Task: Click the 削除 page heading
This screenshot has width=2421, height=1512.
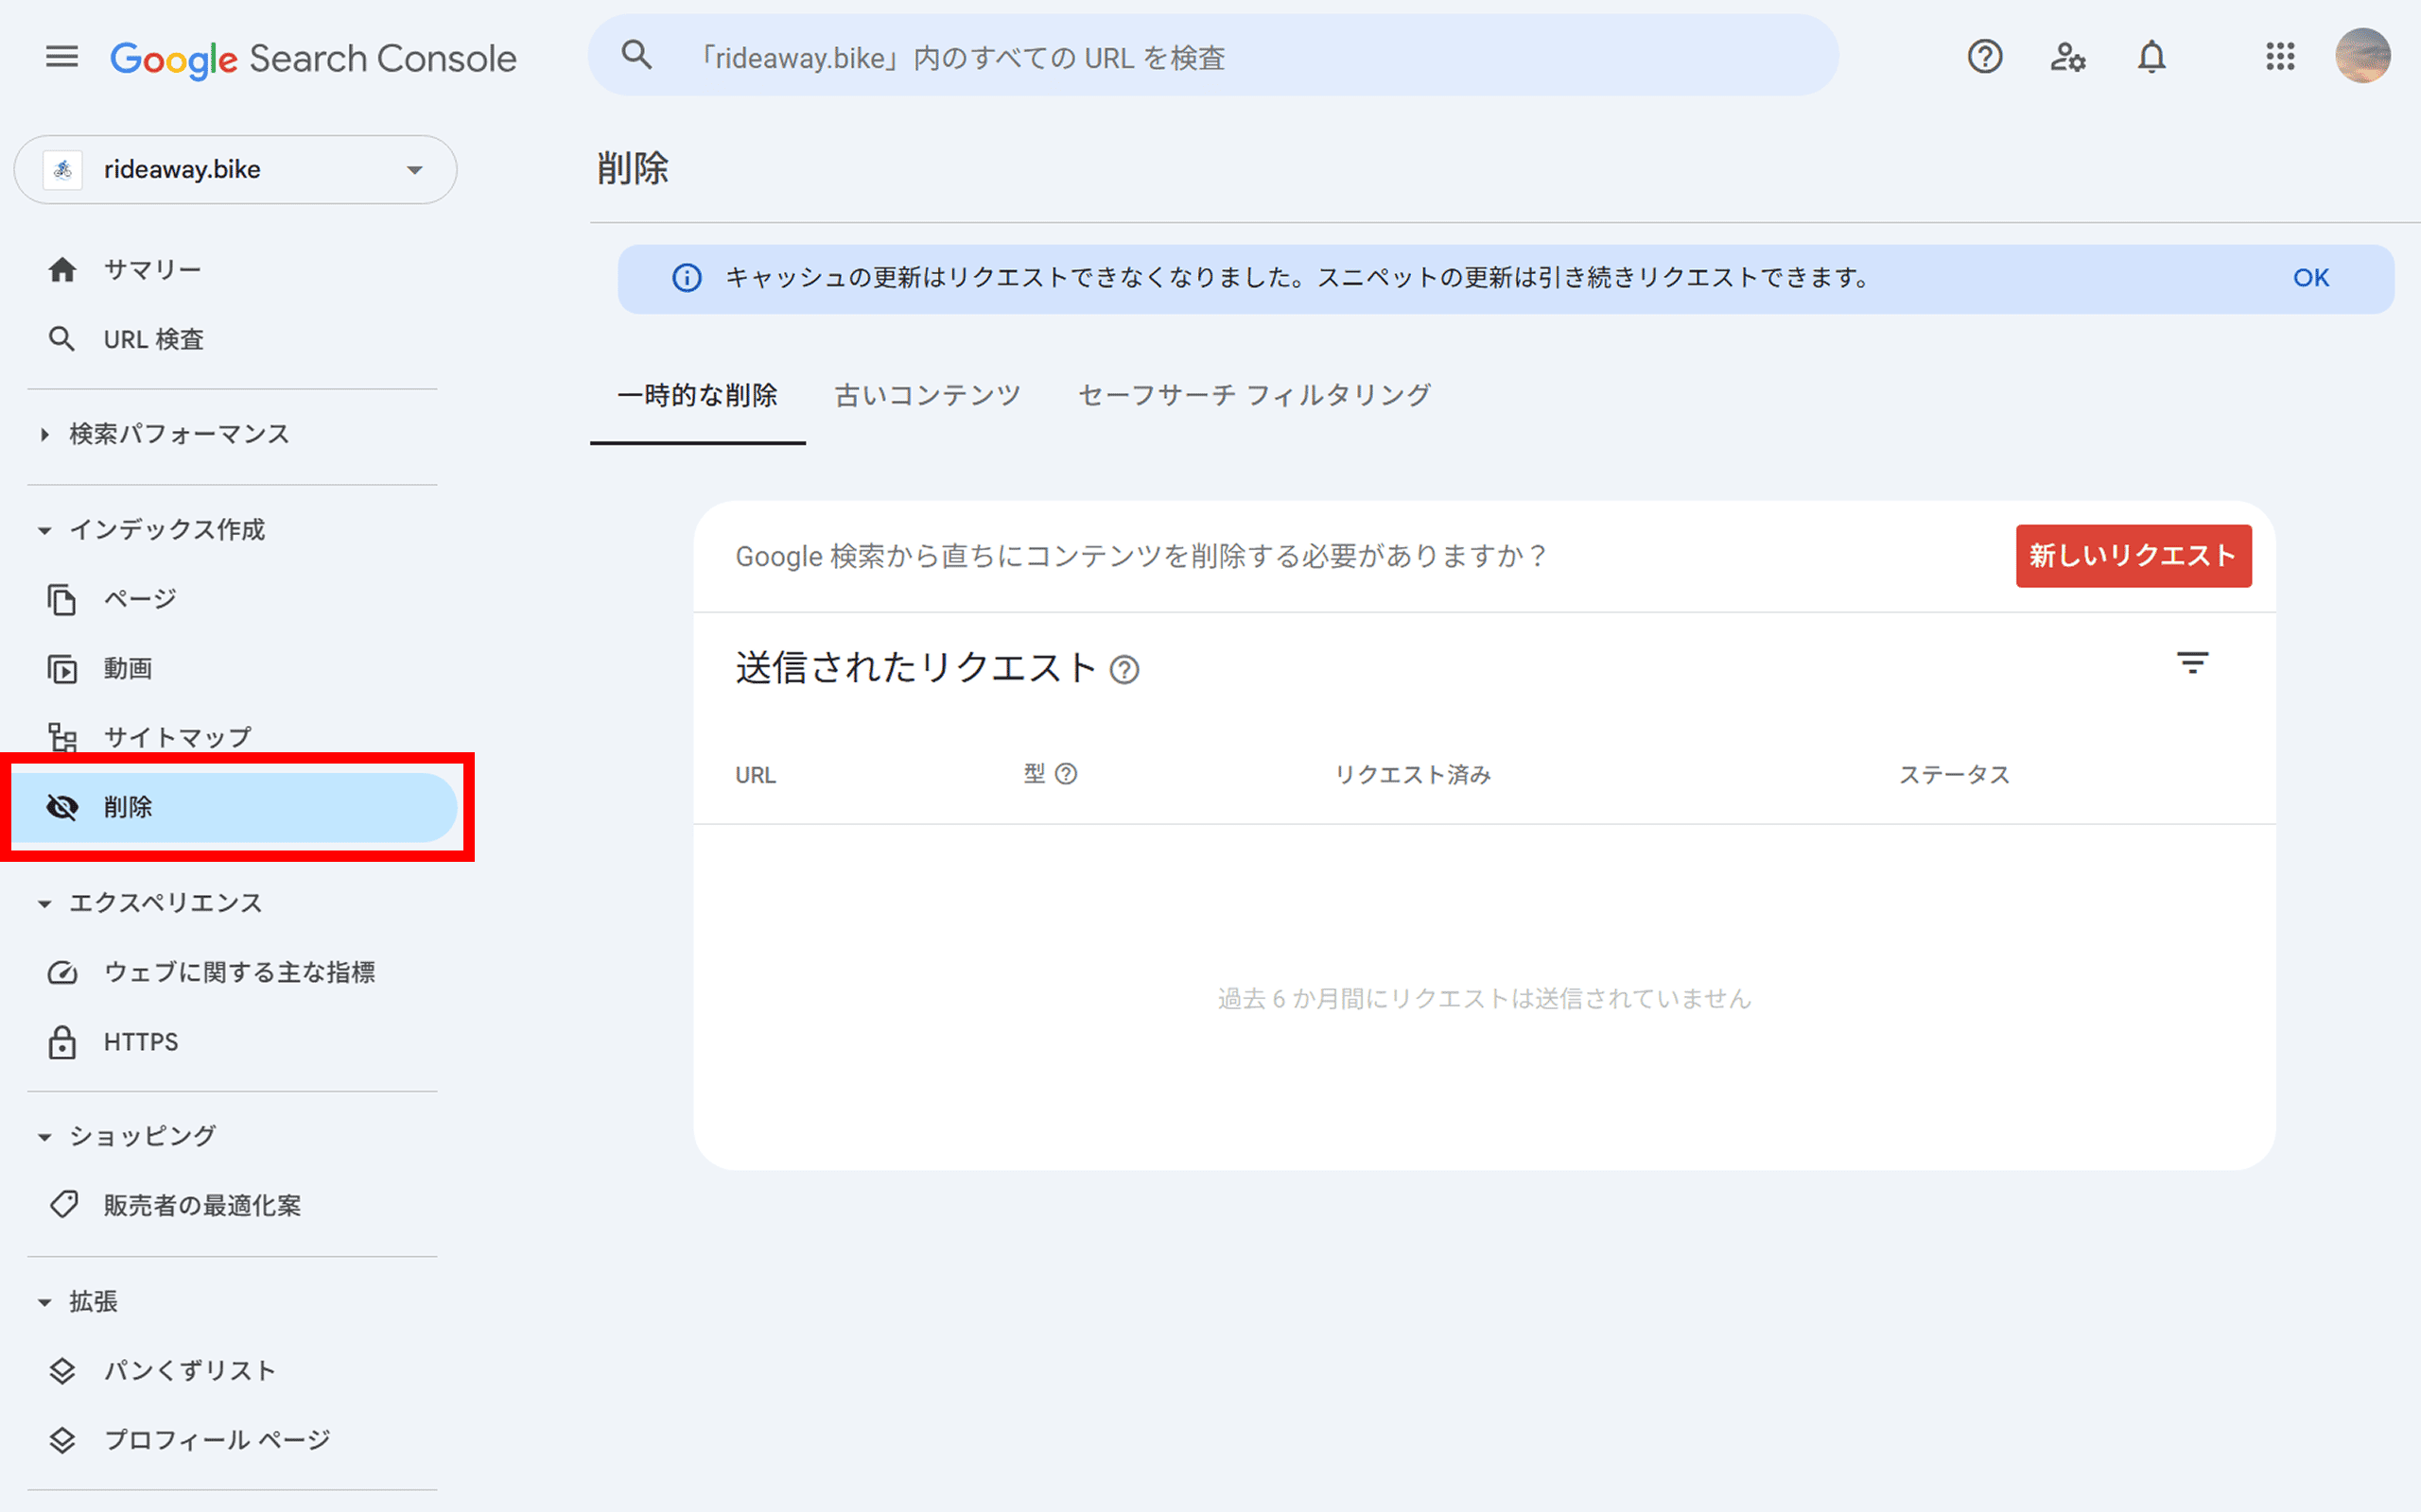Action: (x=633, y=168)
